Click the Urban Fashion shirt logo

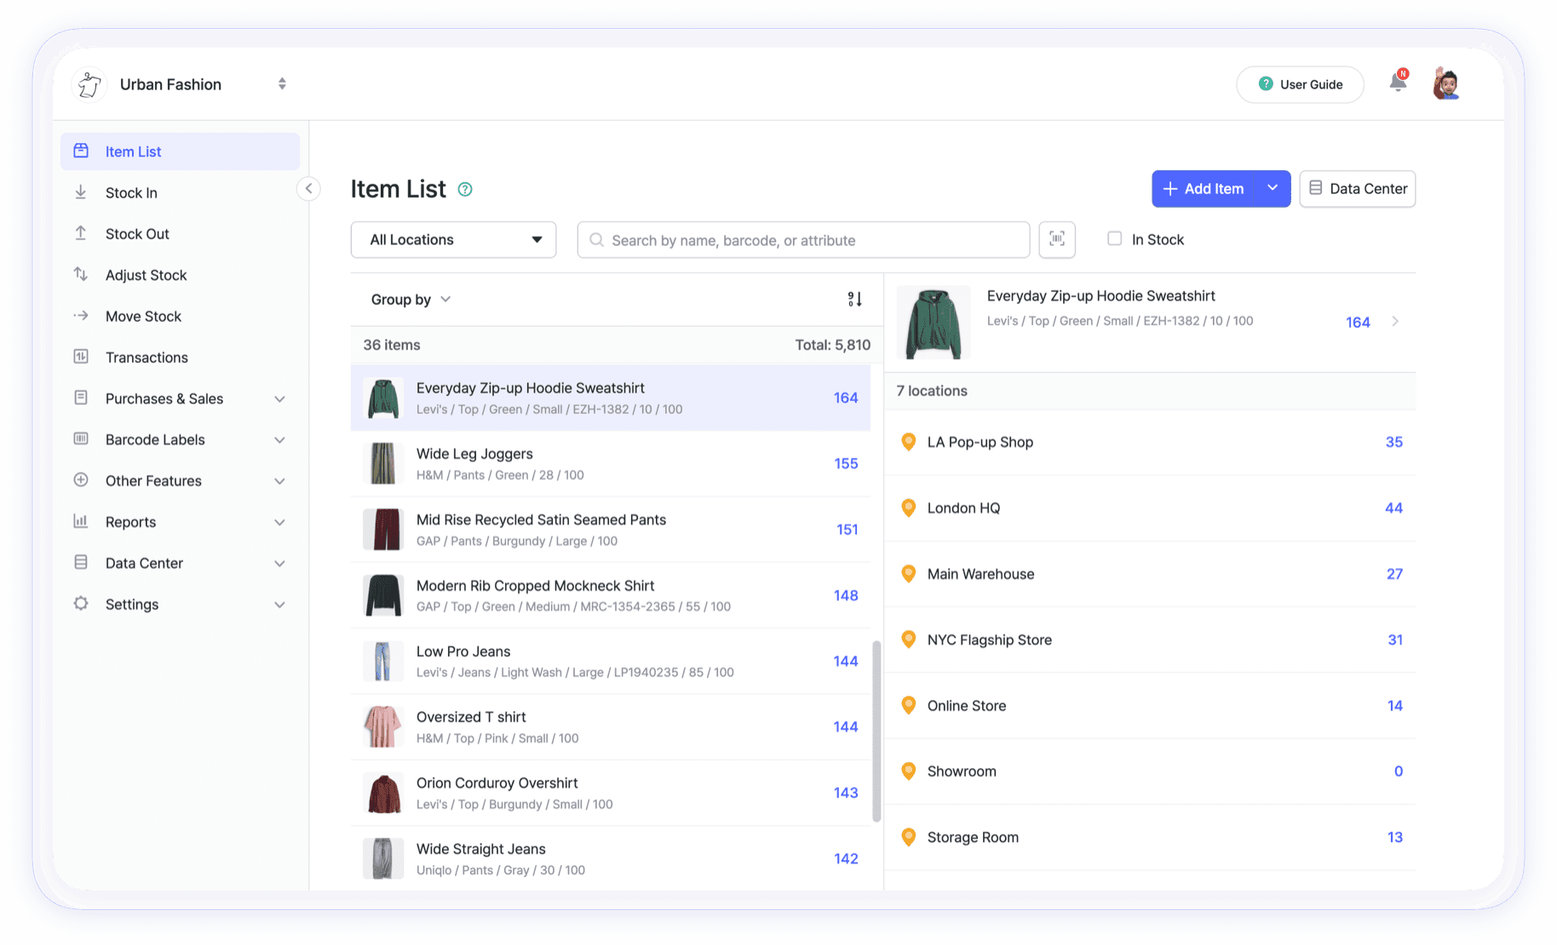tap(89, 84)
